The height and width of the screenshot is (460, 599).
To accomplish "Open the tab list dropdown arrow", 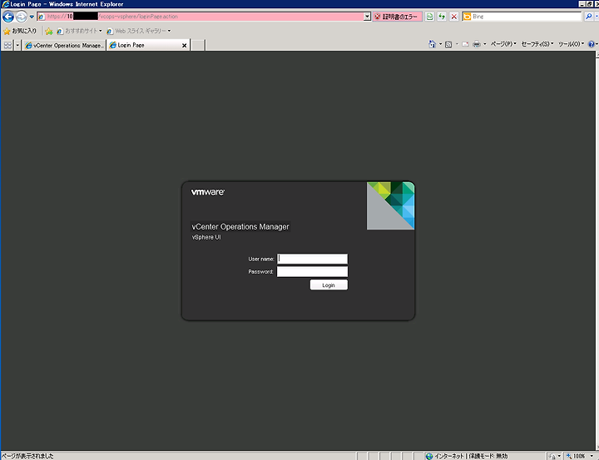I will (x=17, y=45).
